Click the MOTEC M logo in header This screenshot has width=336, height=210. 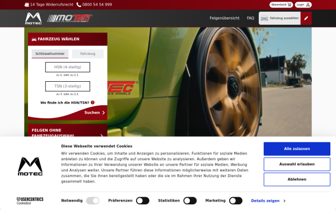pos(33,18)
